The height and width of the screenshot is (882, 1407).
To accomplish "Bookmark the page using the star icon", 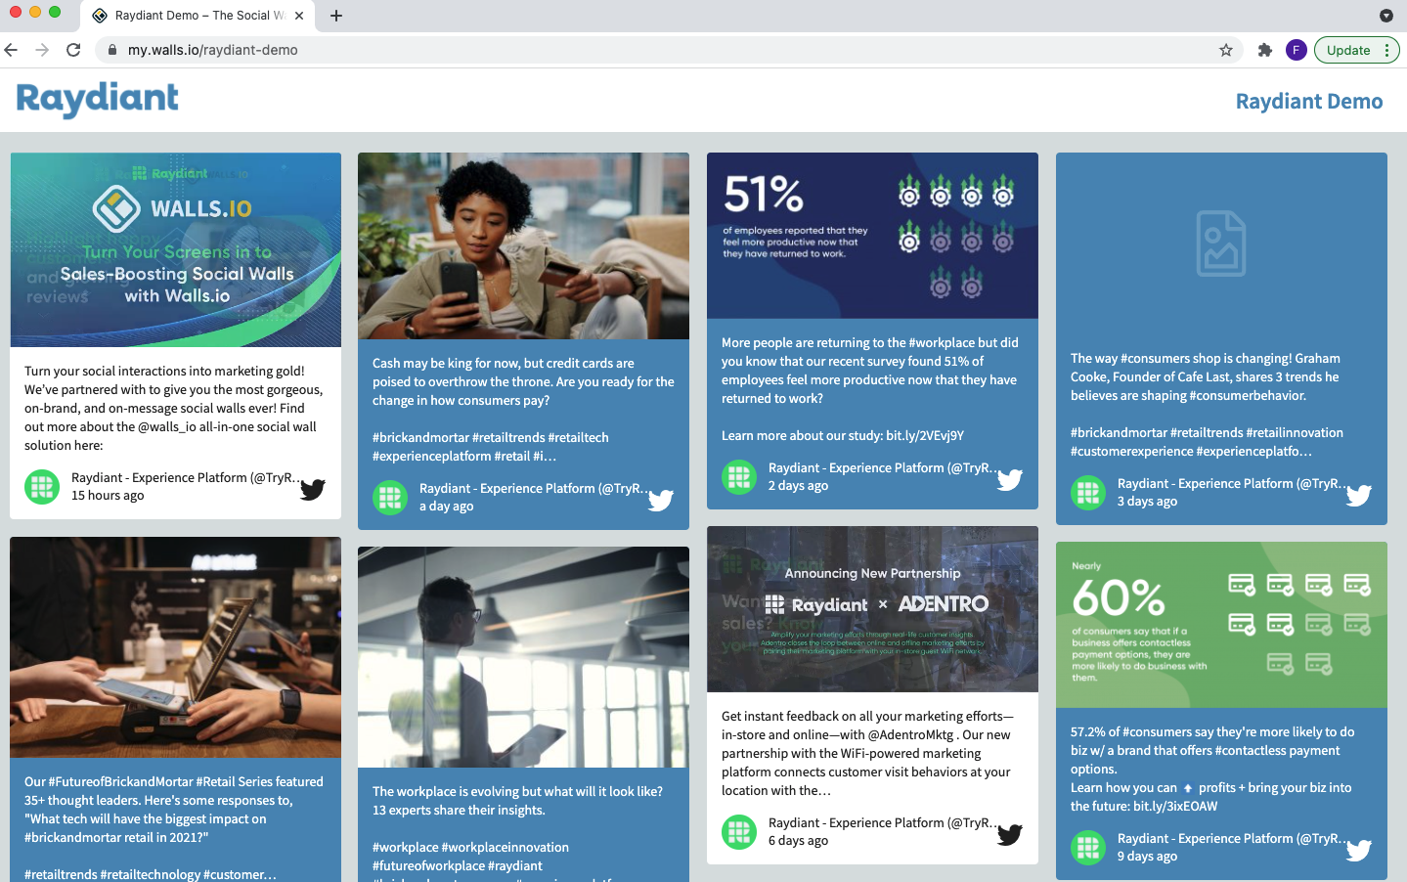I will pos(1225,49).
